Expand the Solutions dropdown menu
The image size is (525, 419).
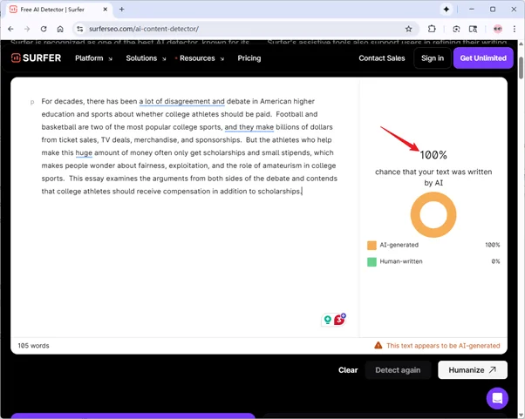(x=146, y=58)
